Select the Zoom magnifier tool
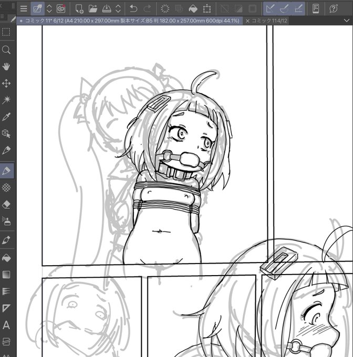353x357 pixels. tap(6, 50)
